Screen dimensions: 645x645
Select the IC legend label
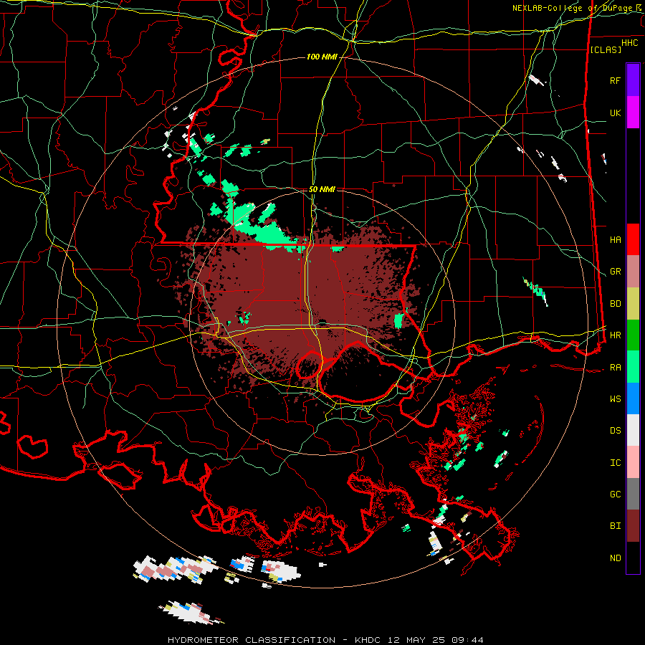[615, 463]
